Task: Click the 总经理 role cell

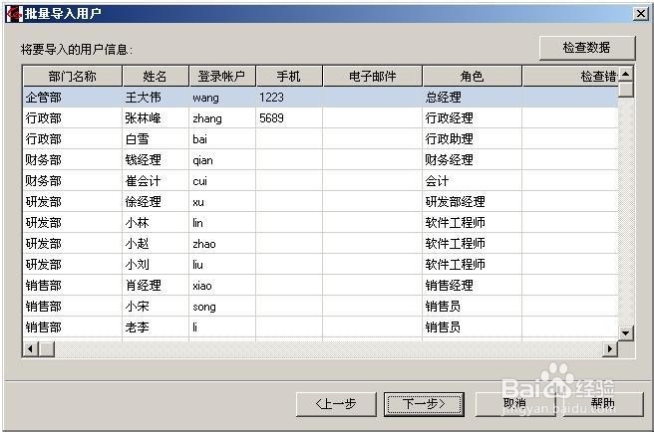Action: tap(443, 98)
